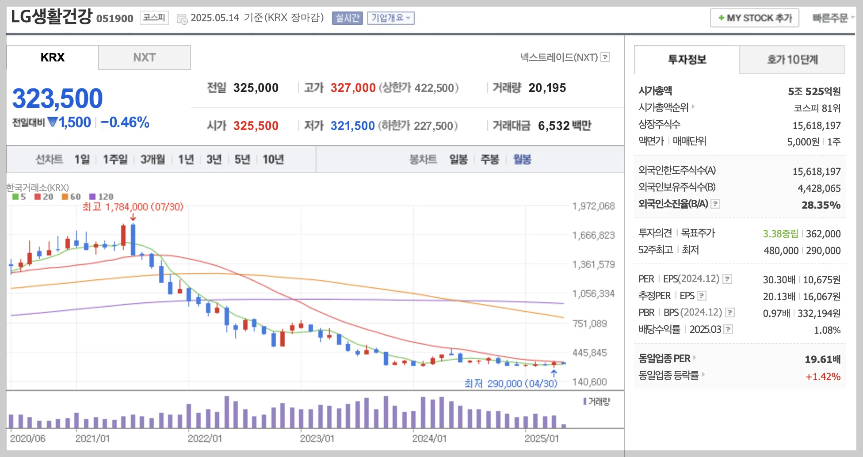
Task: Open the 넥스트레이드(NXT) help icon
Action: pyautogui.click(x=606, y=57)
